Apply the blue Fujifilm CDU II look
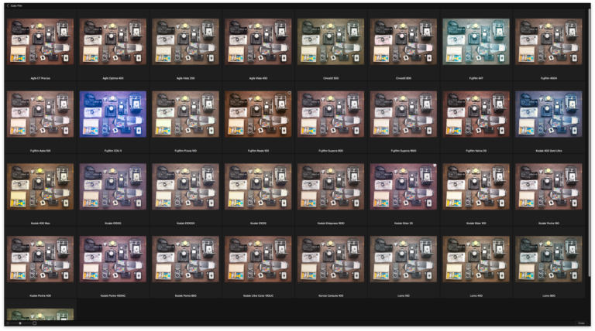 112,114
